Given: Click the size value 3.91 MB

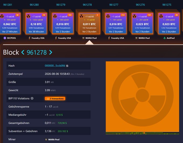Looking at the screenshot, I should [x=49, y=82].
